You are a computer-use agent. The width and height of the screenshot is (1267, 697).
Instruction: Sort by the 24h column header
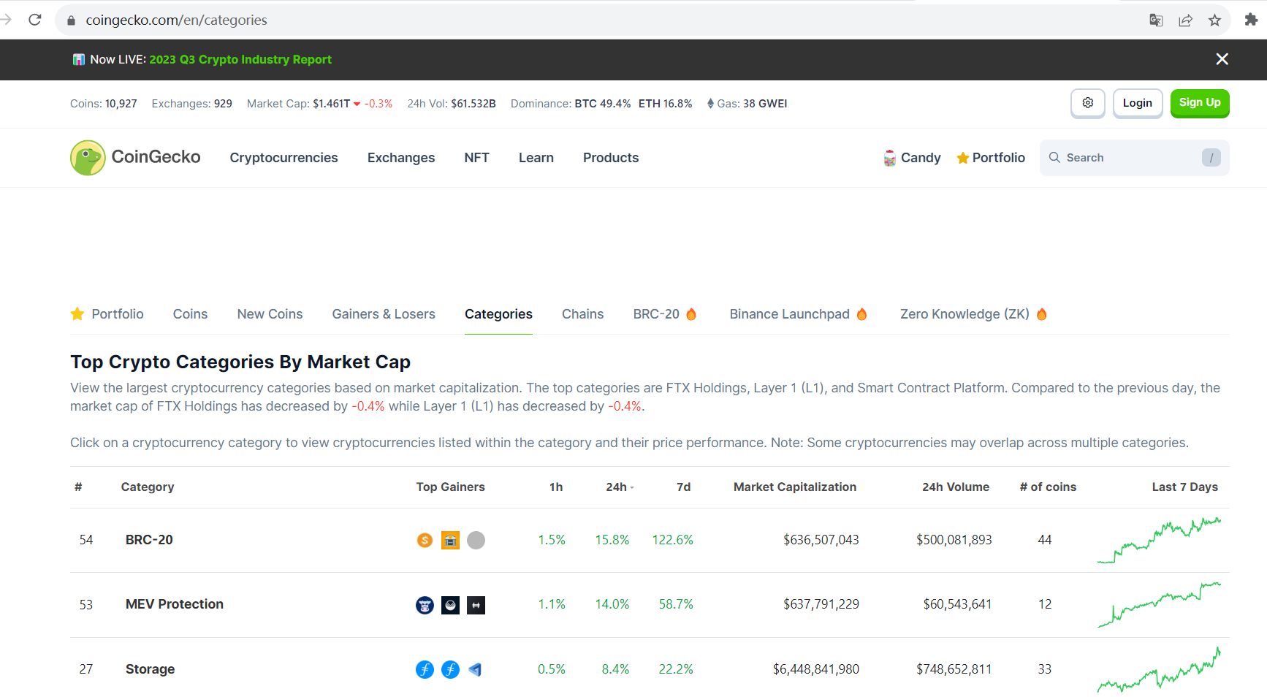tap(620, 487)
